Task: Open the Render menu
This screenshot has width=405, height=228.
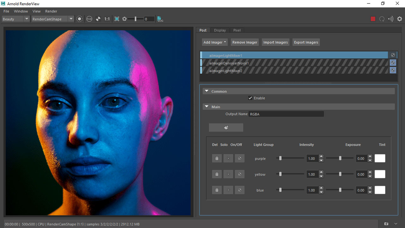Action: (x=51, y=11)
